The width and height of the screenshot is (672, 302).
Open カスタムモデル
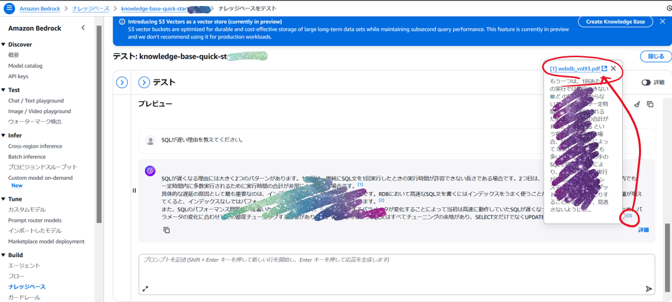coord(27,210)
